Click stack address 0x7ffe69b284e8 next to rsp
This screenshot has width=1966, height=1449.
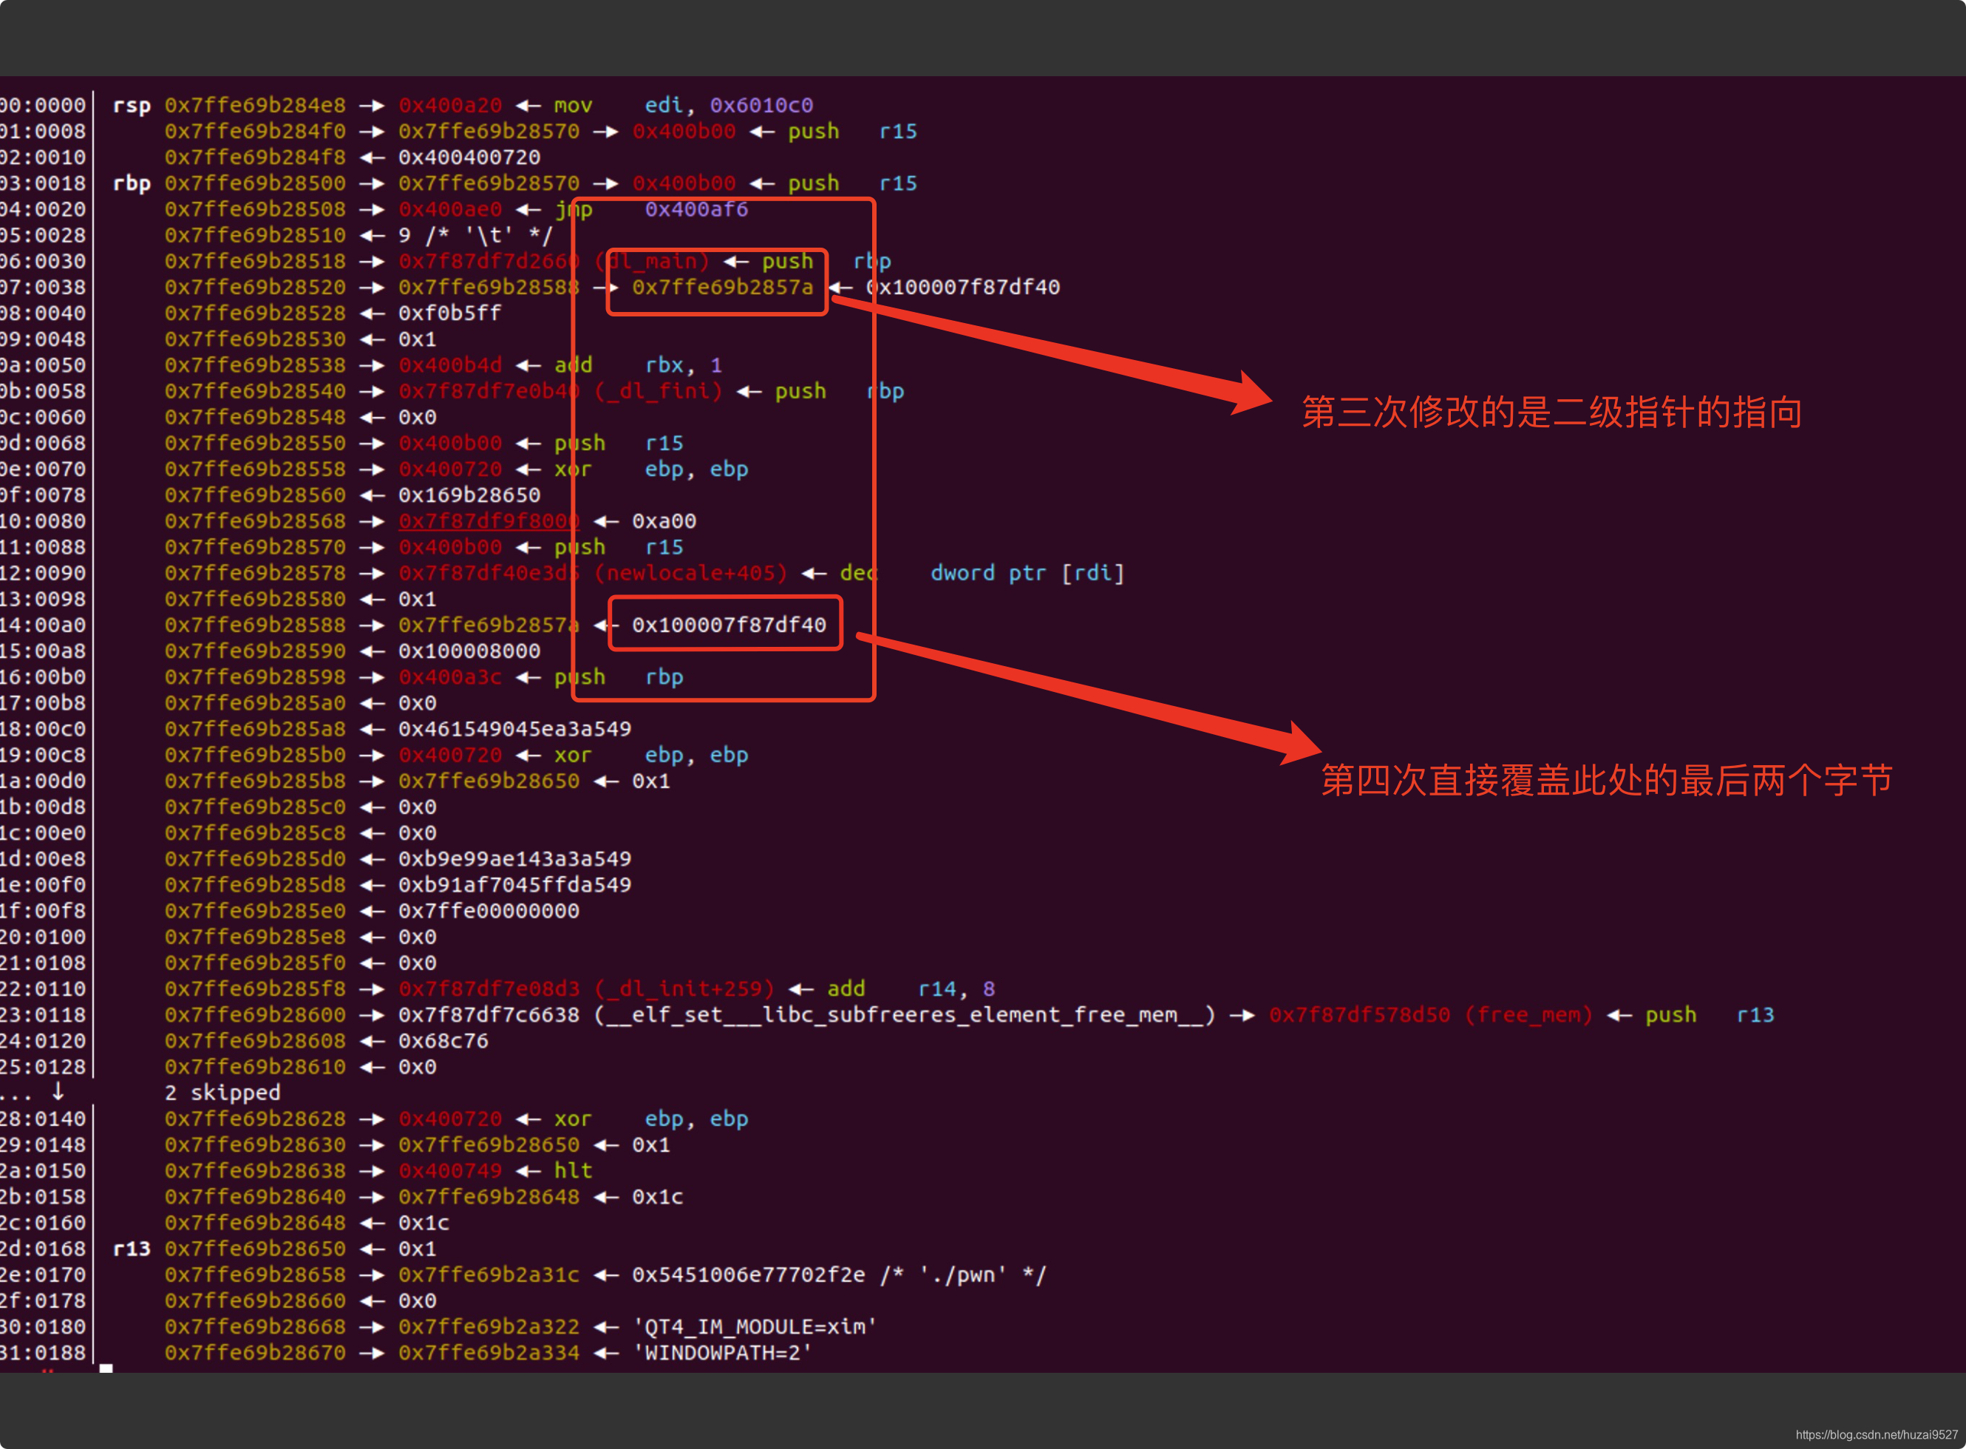click(x=255, y=105)
